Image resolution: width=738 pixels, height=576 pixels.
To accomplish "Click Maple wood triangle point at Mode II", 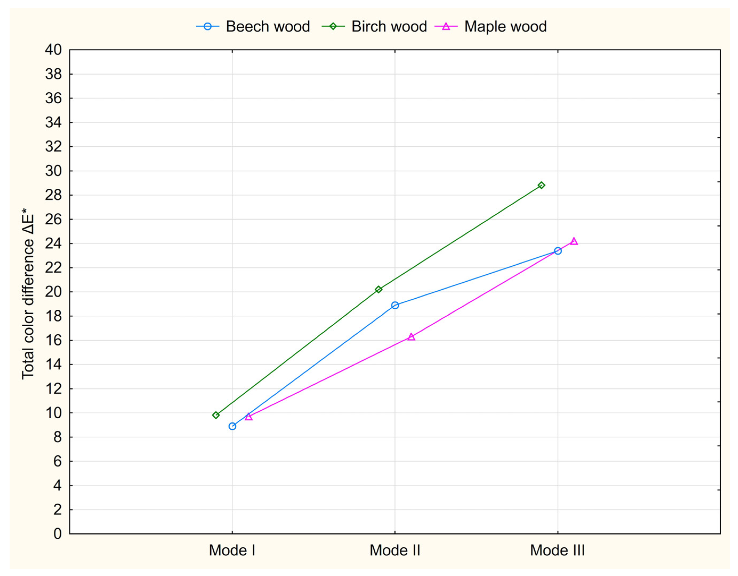I will click(411, 337).
